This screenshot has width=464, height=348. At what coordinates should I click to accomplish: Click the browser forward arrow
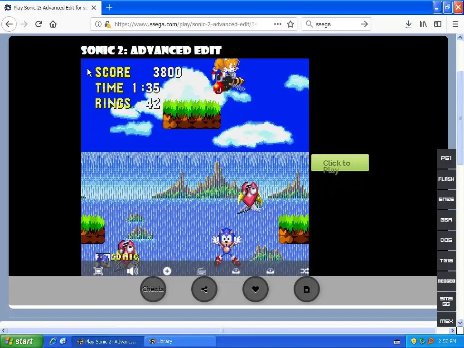click(24, 24)
